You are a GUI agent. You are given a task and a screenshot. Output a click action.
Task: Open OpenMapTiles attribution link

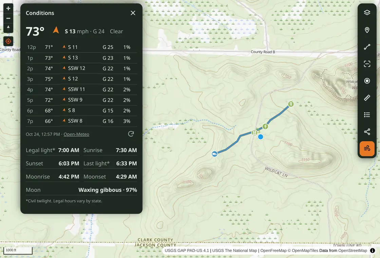(x=302, y=251)
